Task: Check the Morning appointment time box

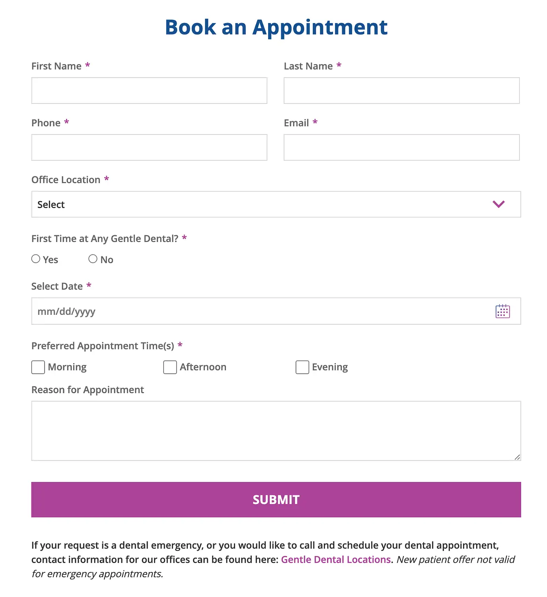Action: pyautogui.click(x=38, y=367)
